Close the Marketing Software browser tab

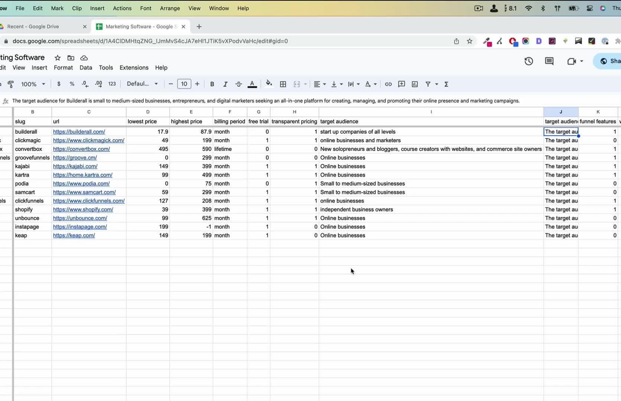[183, 26]
